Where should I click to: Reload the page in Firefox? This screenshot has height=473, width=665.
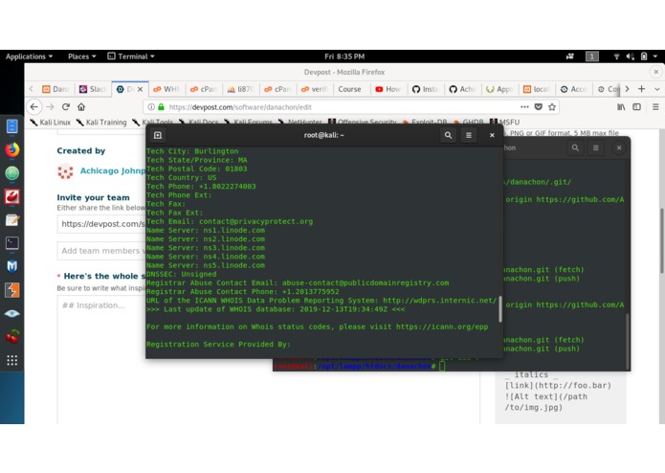pyautogui.click(x=66, y=107)
